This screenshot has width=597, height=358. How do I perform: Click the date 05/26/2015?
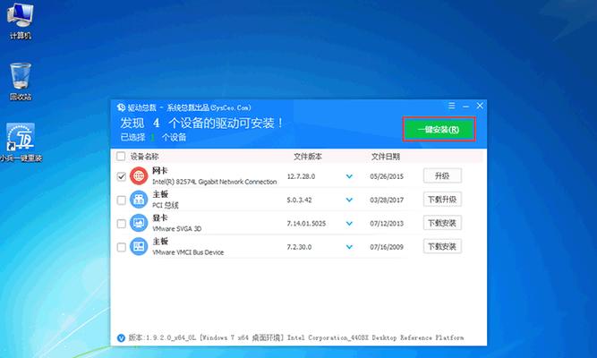(x=387, y=176)
